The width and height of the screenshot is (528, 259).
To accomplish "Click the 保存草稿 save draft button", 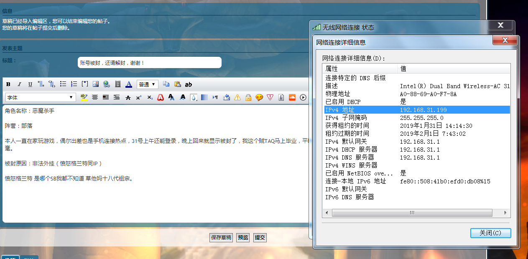I will click(221, 238).
